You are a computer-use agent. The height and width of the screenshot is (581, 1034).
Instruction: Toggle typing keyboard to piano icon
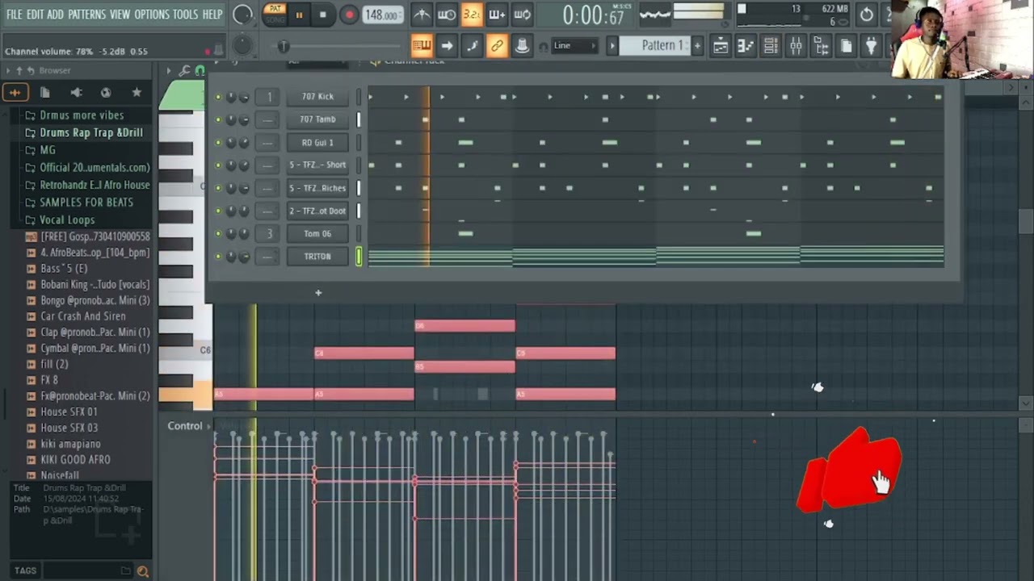click(422, 46)
